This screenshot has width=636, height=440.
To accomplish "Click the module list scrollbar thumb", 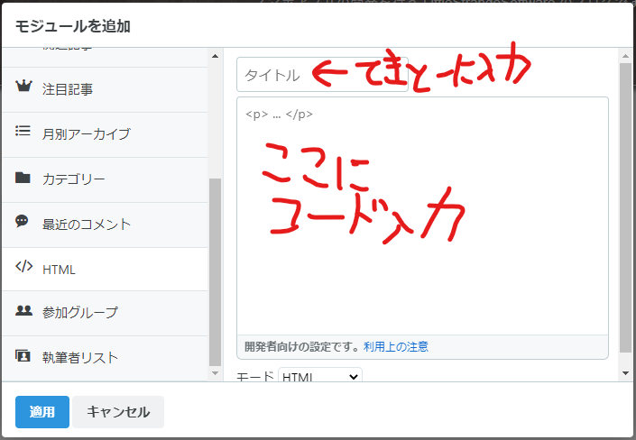I will click(215, 272).
